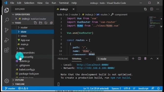
Task: Open the localhost:8080 link
Action: click(x=93, y=65)
